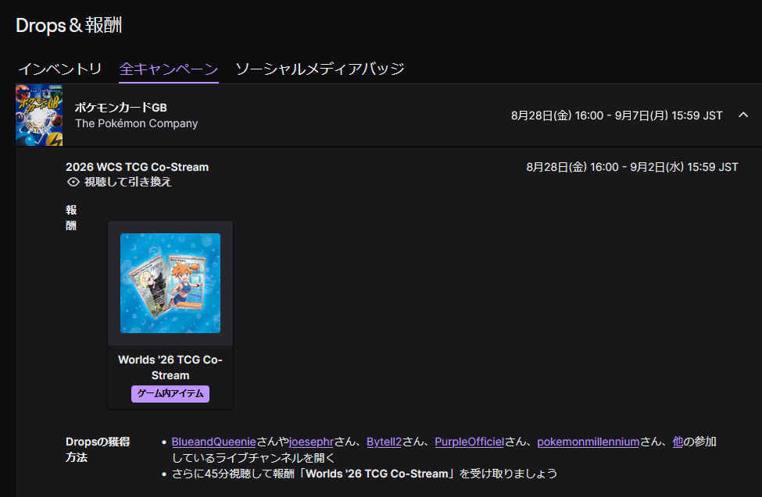The height and width of the screenshot is (497, 762).
Task: Click the ポケモンカードGB campaign title
Action: (x=121, y=107)
